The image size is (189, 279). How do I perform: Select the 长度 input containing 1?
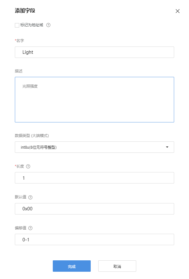tap(94, 178)
